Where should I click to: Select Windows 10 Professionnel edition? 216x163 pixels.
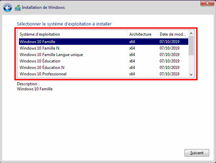[43, 74]
